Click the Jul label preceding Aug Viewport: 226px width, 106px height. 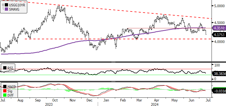(2, 100)
